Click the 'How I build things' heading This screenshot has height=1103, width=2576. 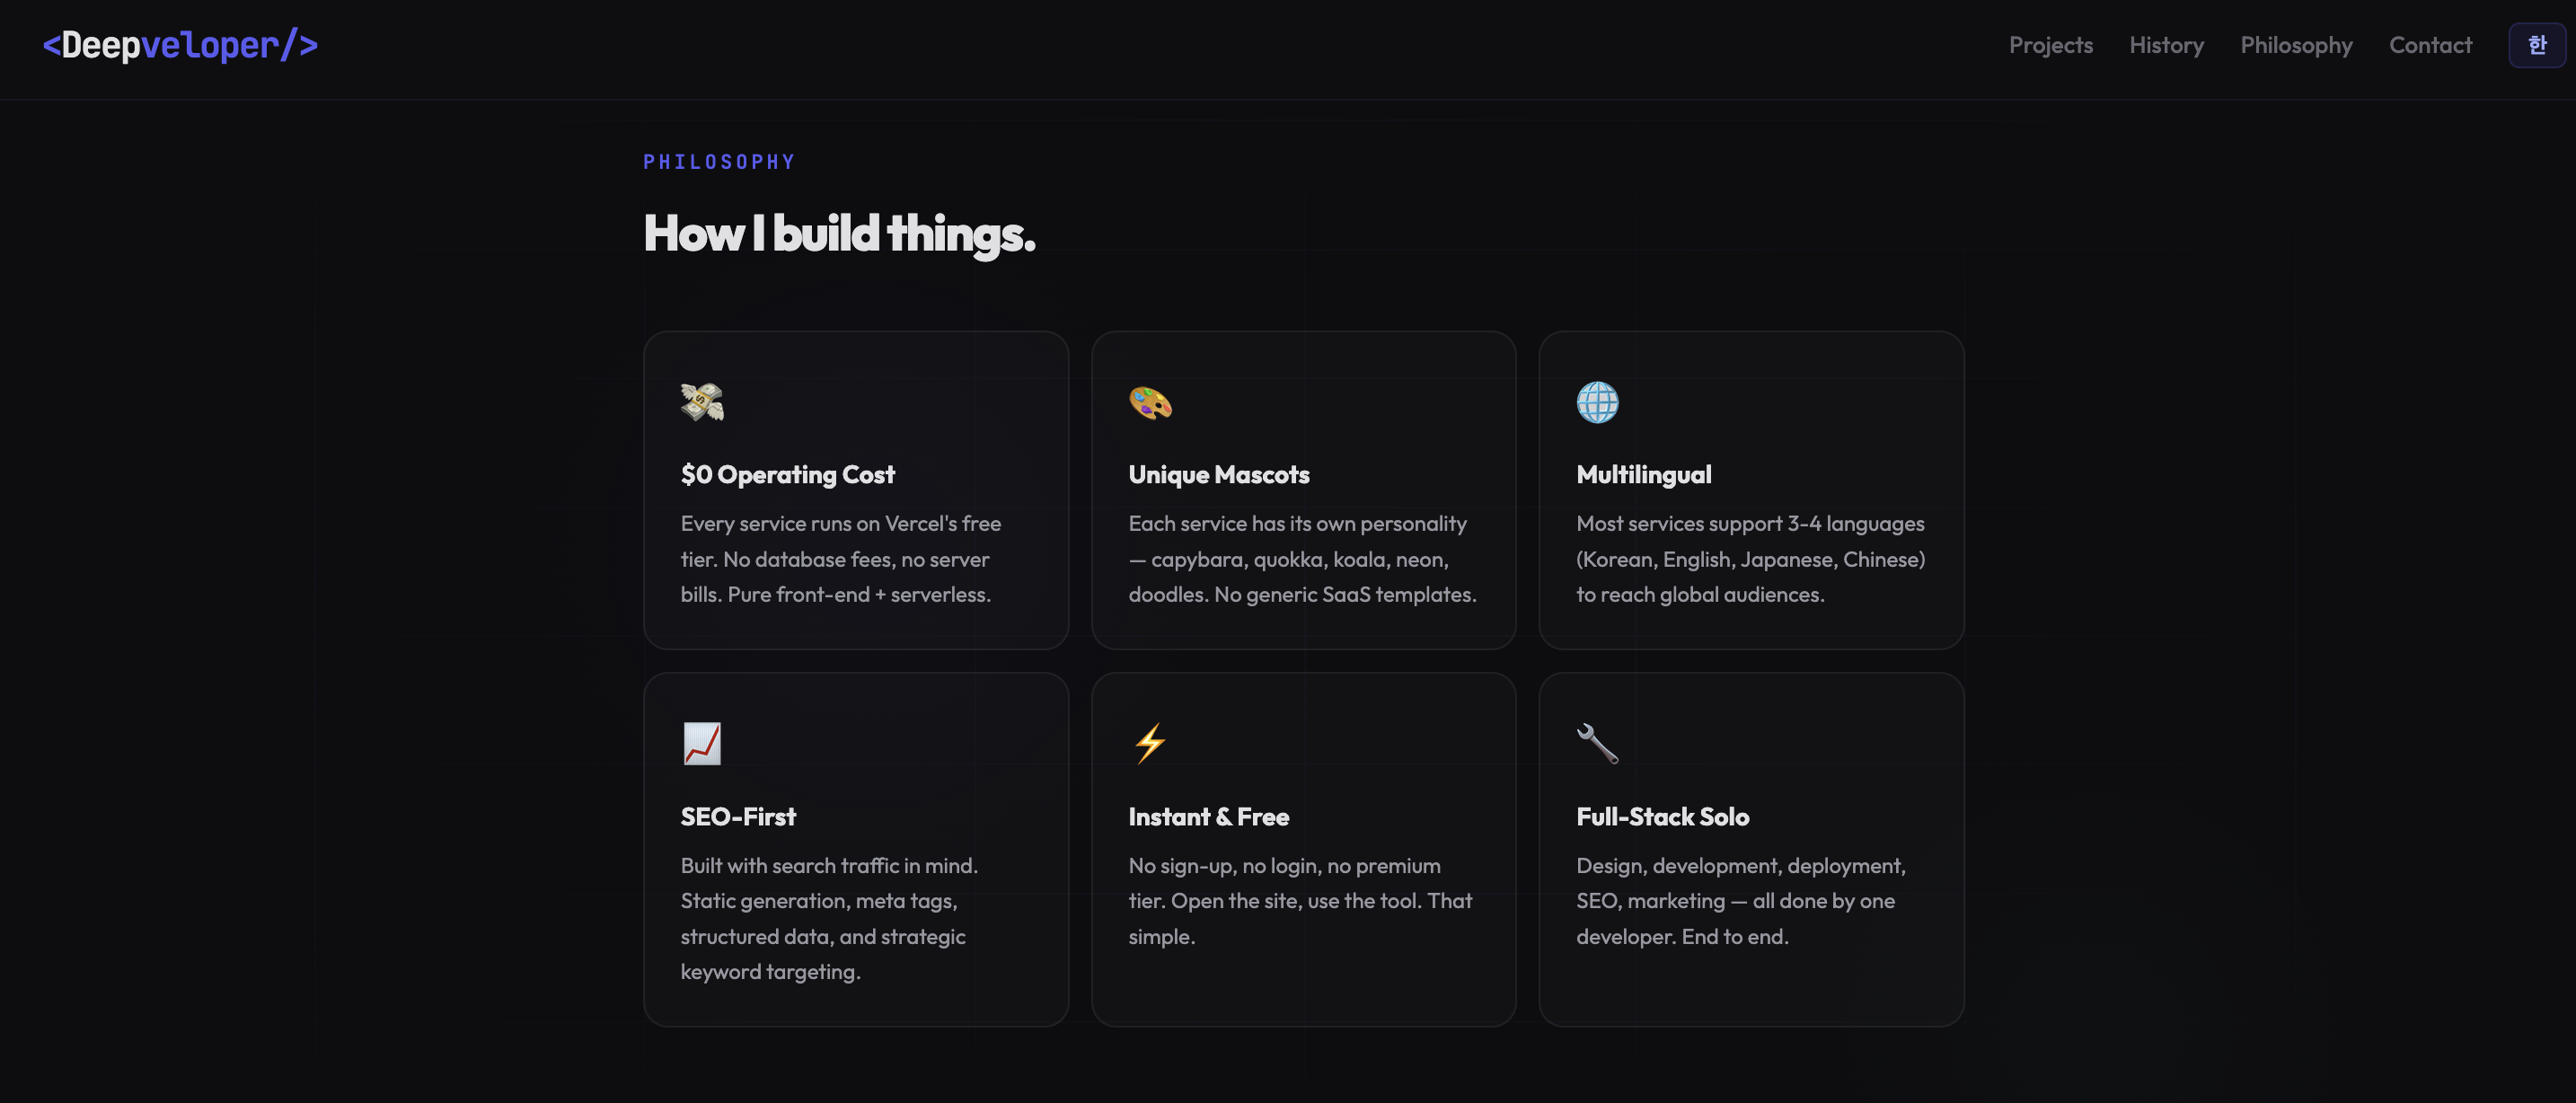(838, 235)
